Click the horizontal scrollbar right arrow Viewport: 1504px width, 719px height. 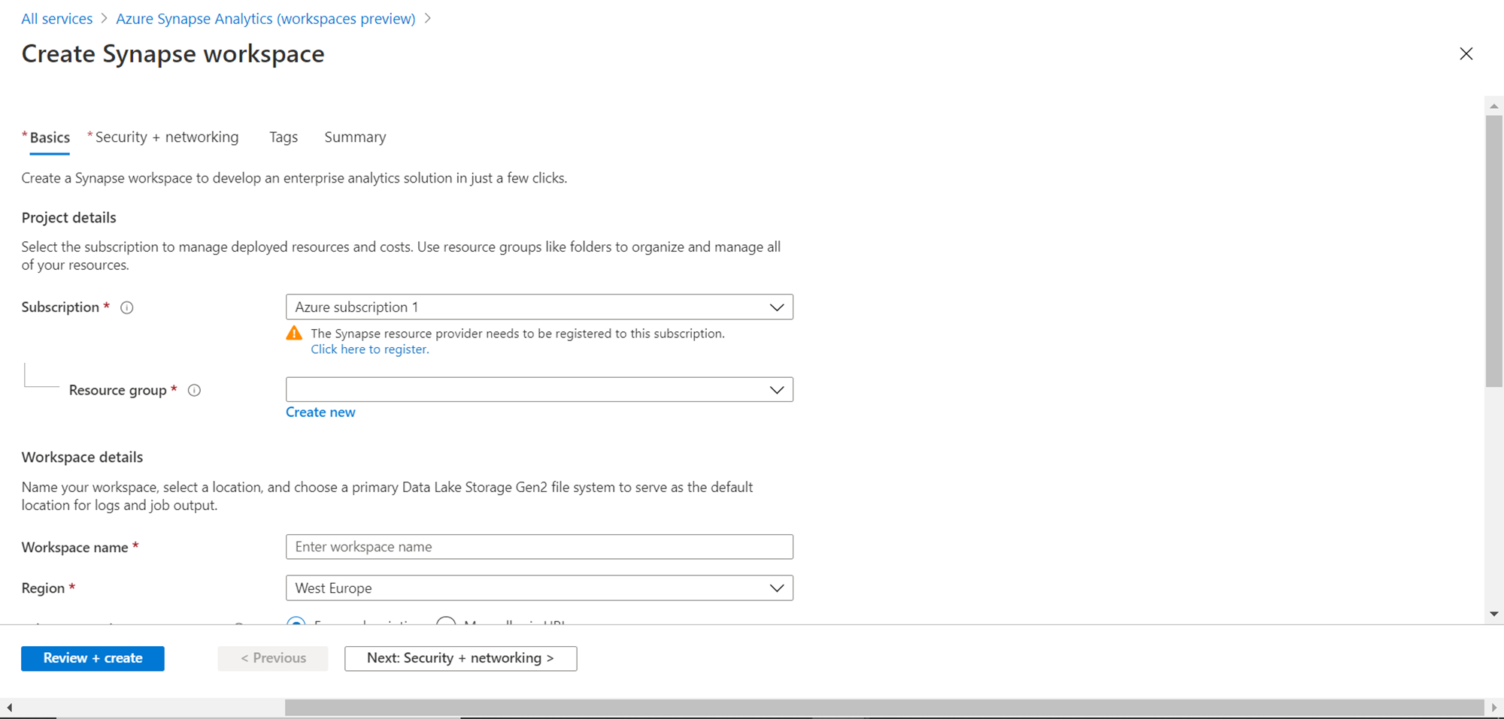click(x=1493, y=708)
